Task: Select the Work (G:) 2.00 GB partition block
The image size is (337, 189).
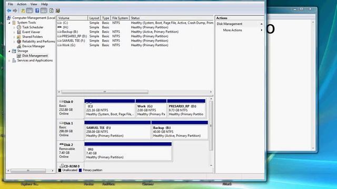Action: (x=151, y=109)
